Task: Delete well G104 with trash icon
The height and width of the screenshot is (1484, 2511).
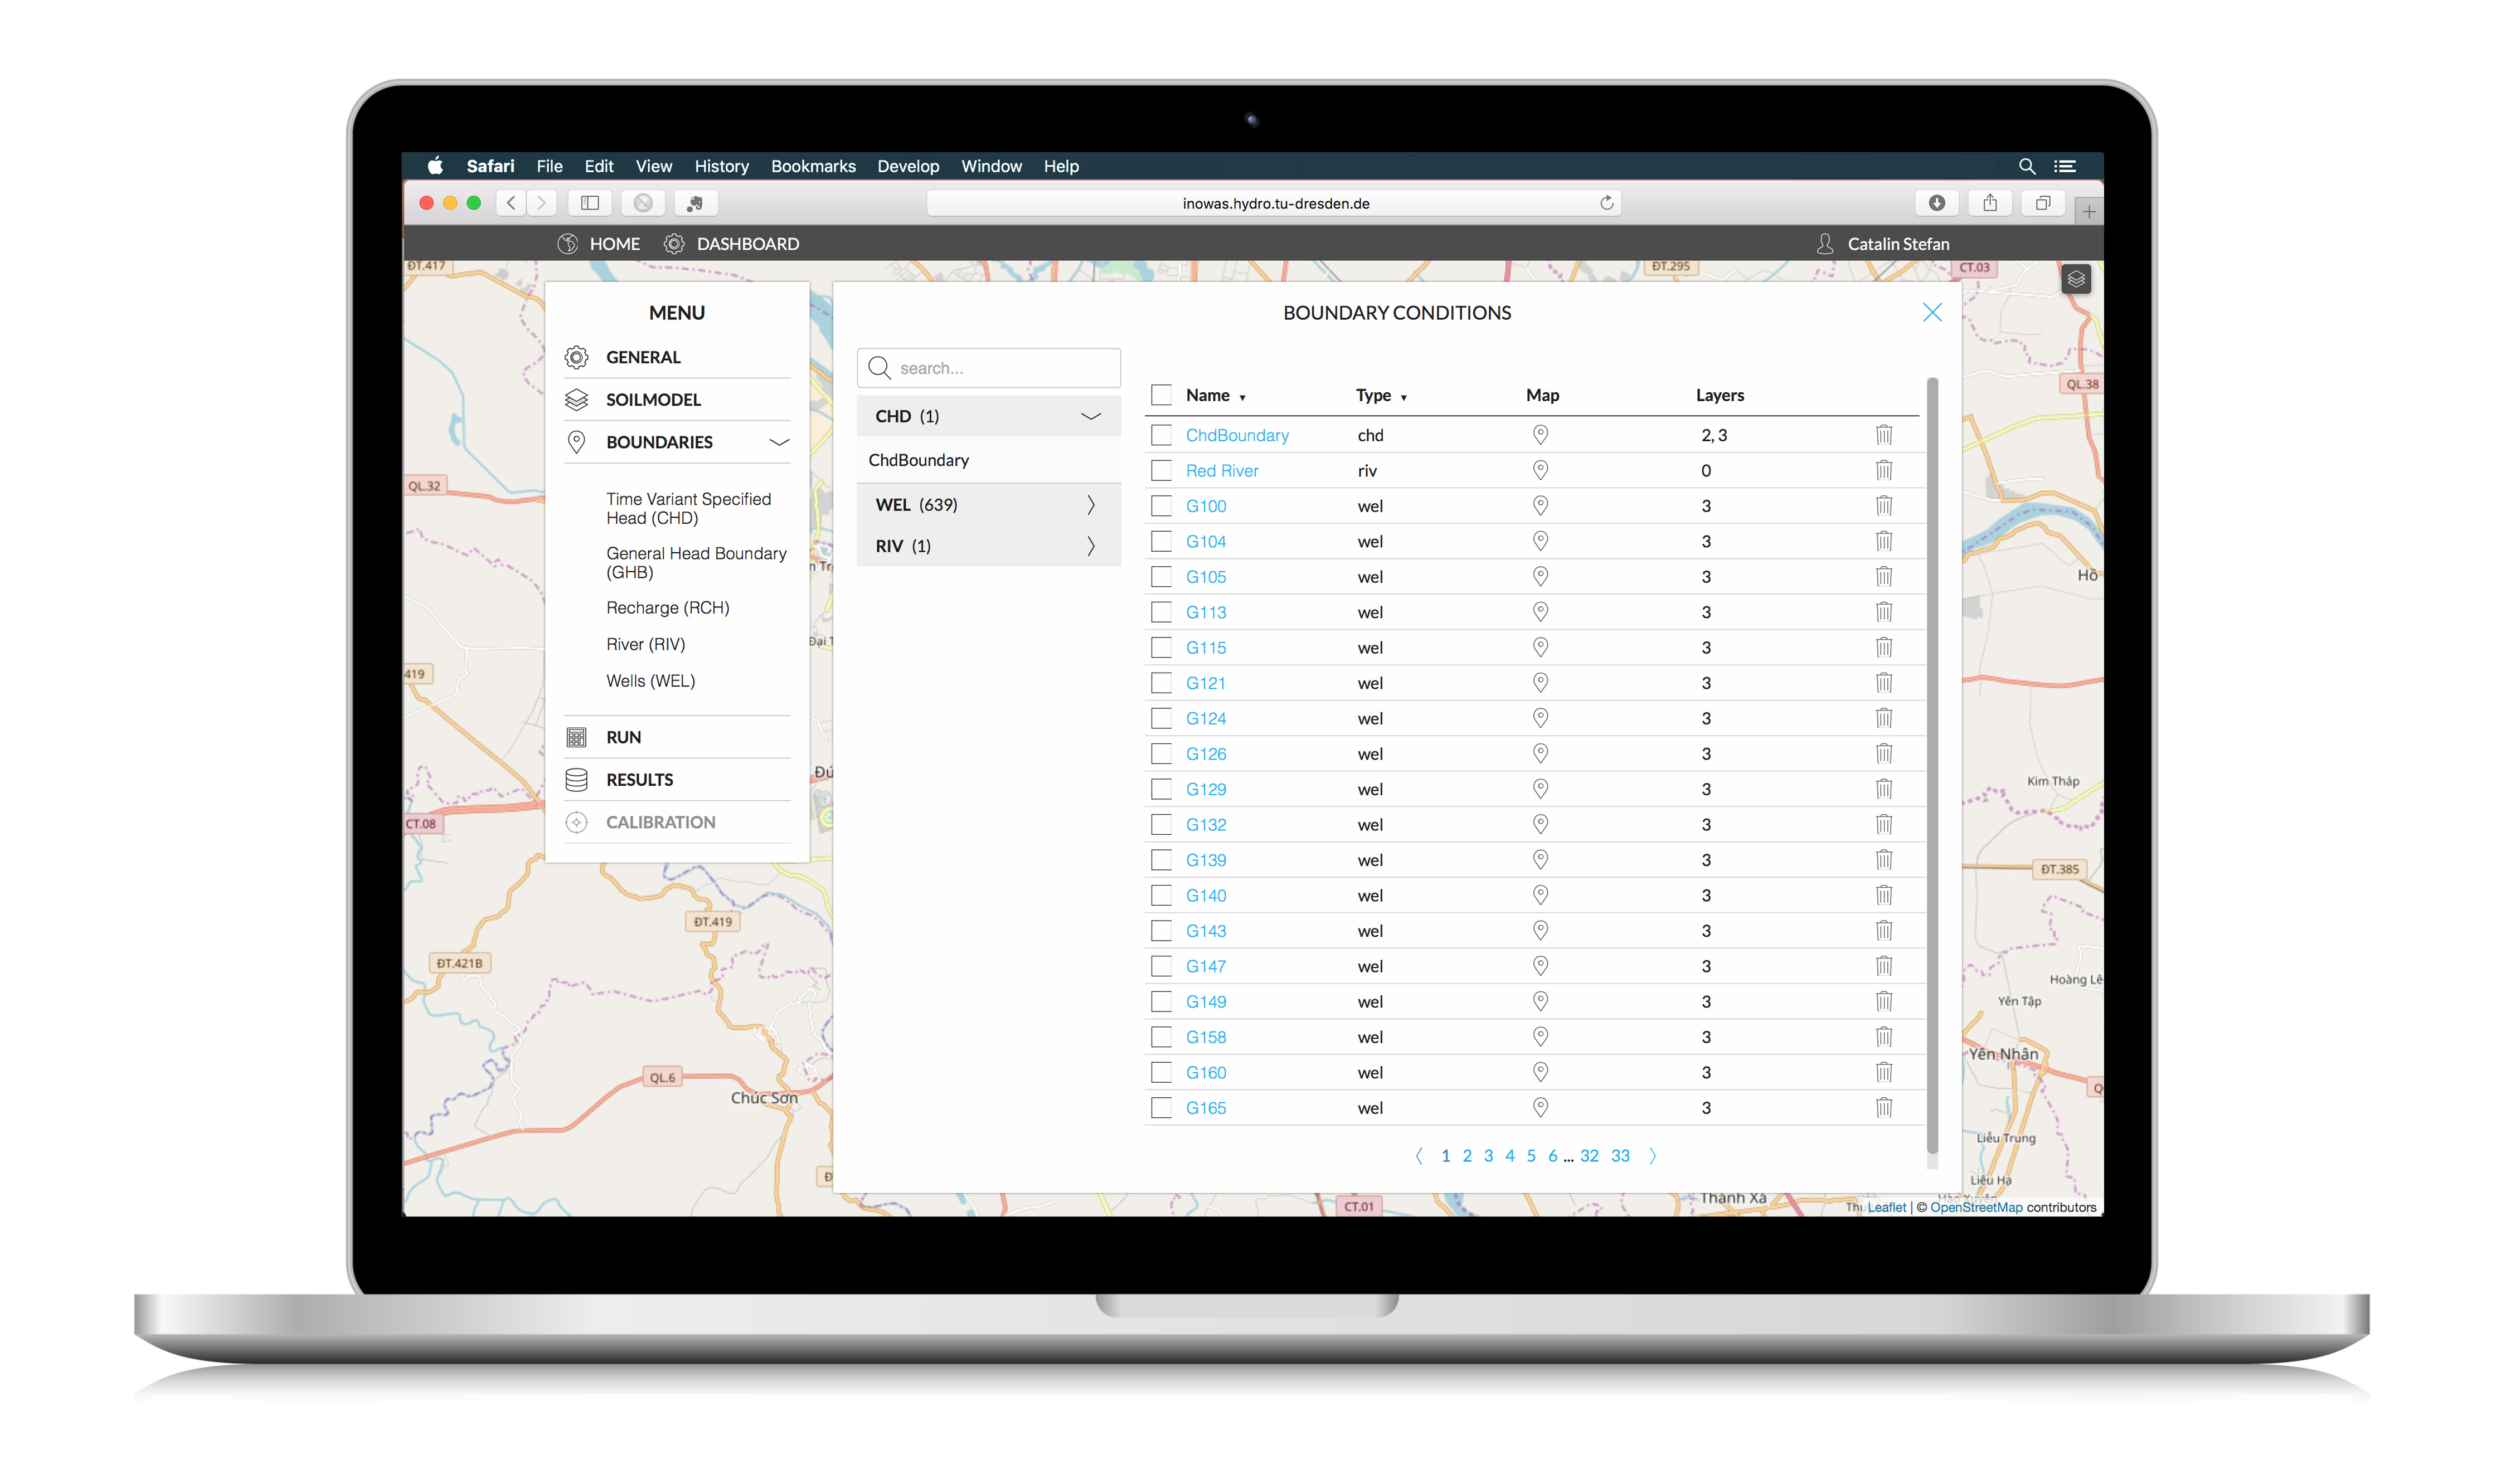Action: coord(1883,541)
